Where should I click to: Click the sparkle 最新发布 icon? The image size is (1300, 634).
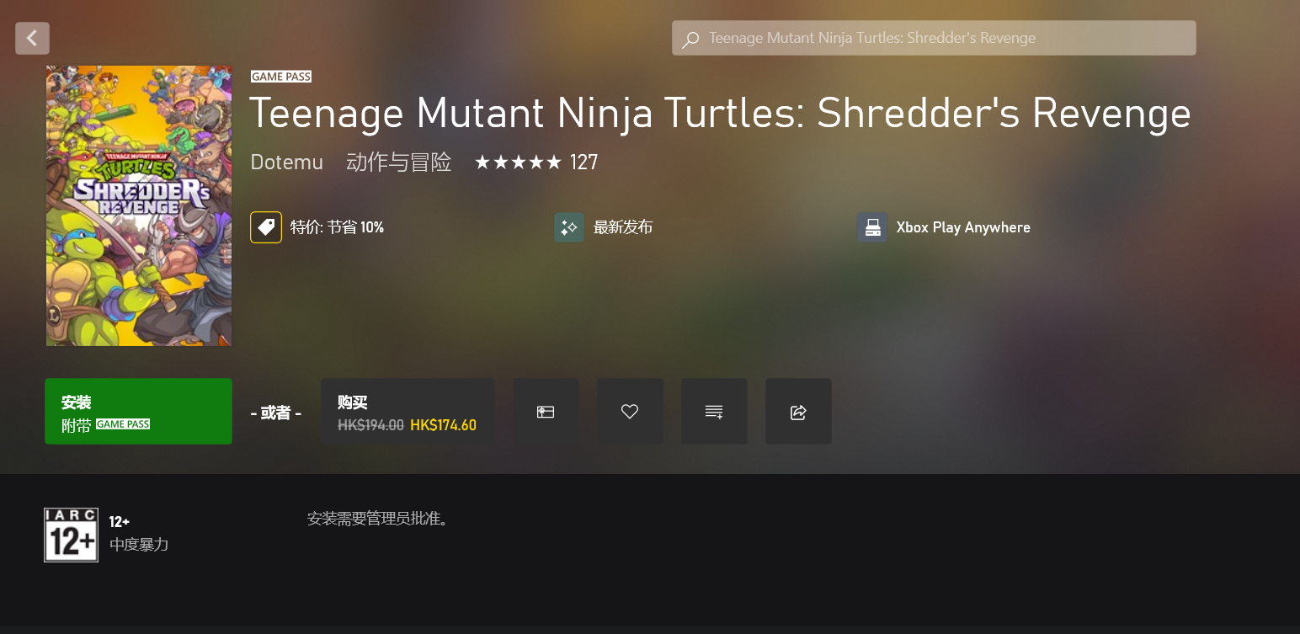point(569,227)
